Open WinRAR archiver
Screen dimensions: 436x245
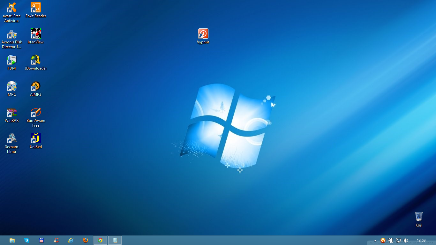click(x=11, y=112)
